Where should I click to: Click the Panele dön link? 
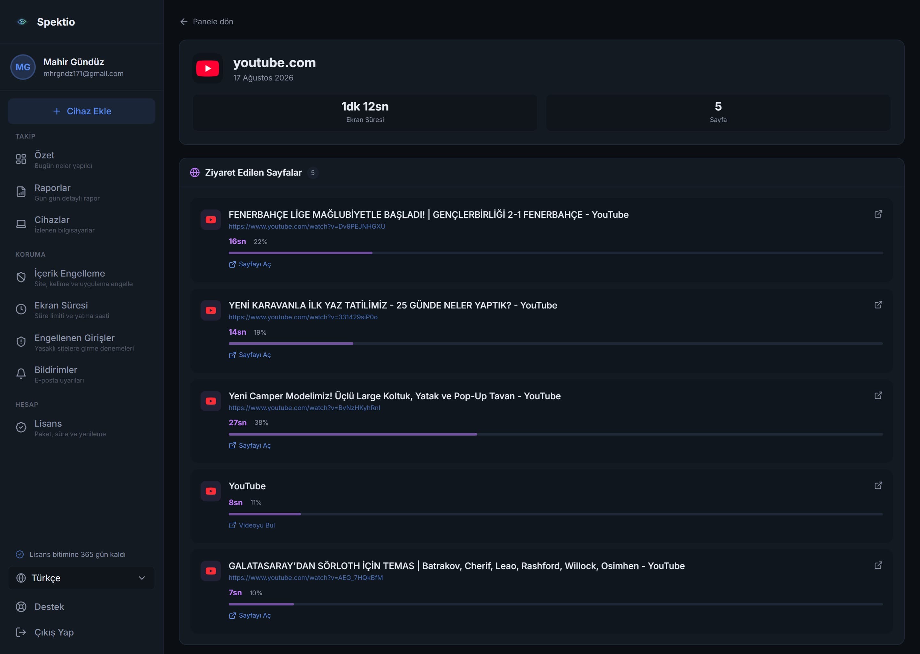pyautogui.click(x=207, y=22)
